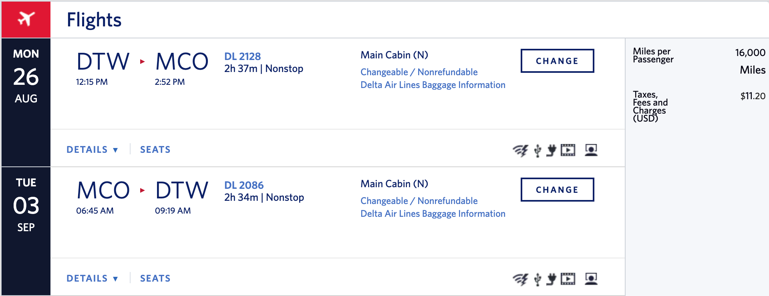This screenshot has height=296, width=769.
Task: Click streaming video icon on DL 2086 flight
Action: point(568,279)
